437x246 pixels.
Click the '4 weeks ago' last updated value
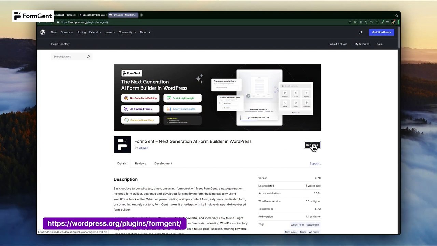pos(313,186)
